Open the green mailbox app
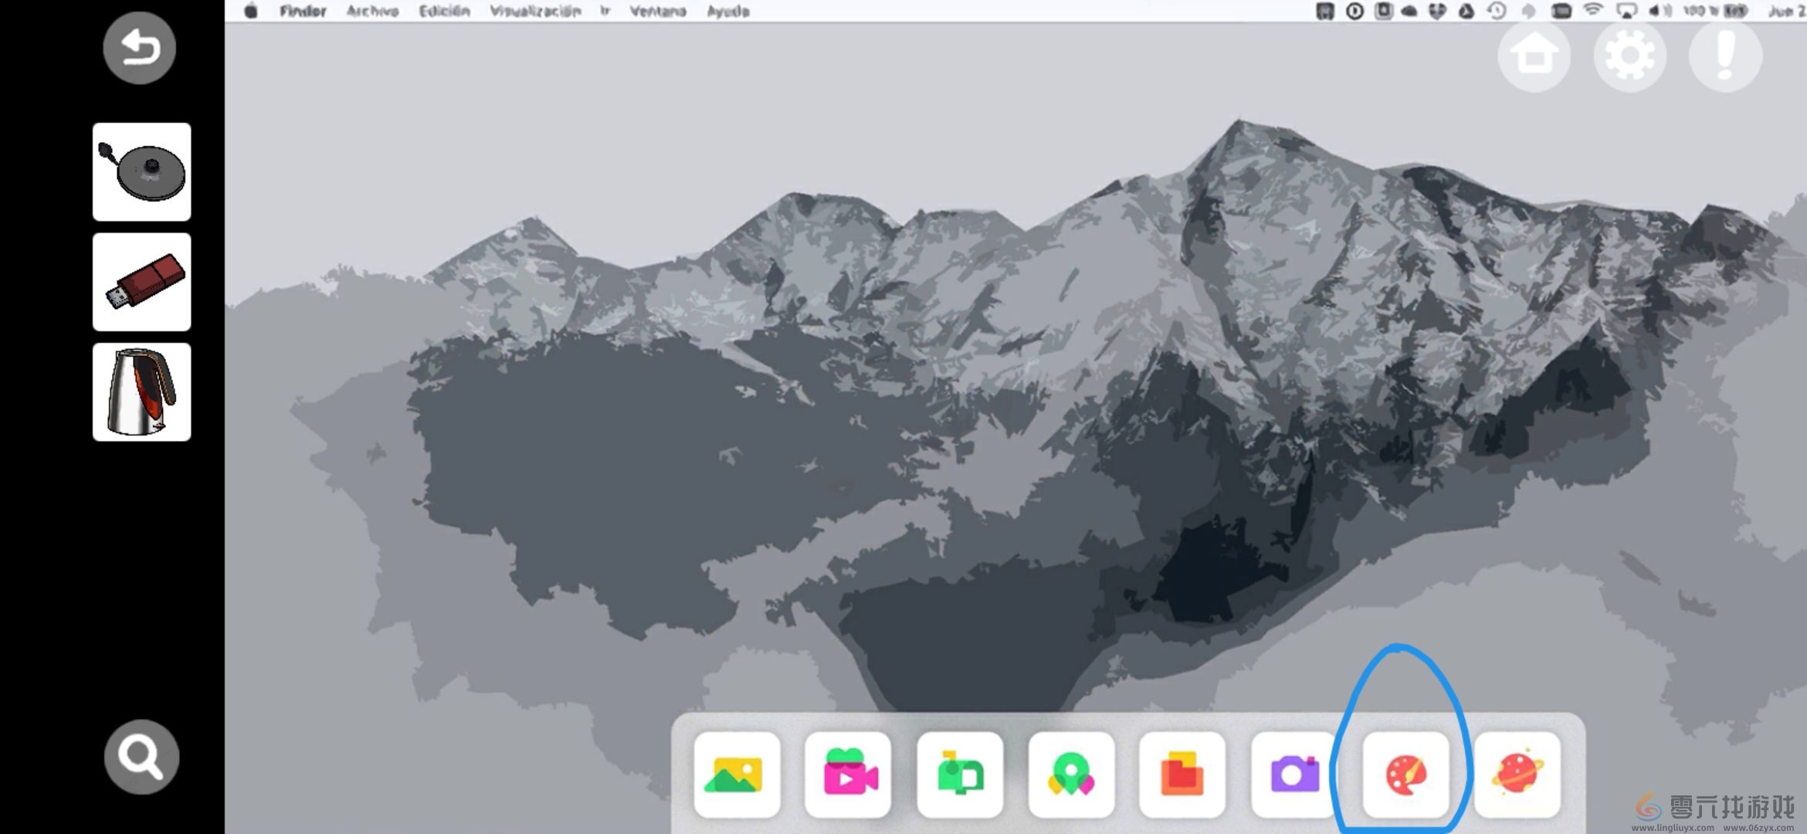 click(959, 775)
